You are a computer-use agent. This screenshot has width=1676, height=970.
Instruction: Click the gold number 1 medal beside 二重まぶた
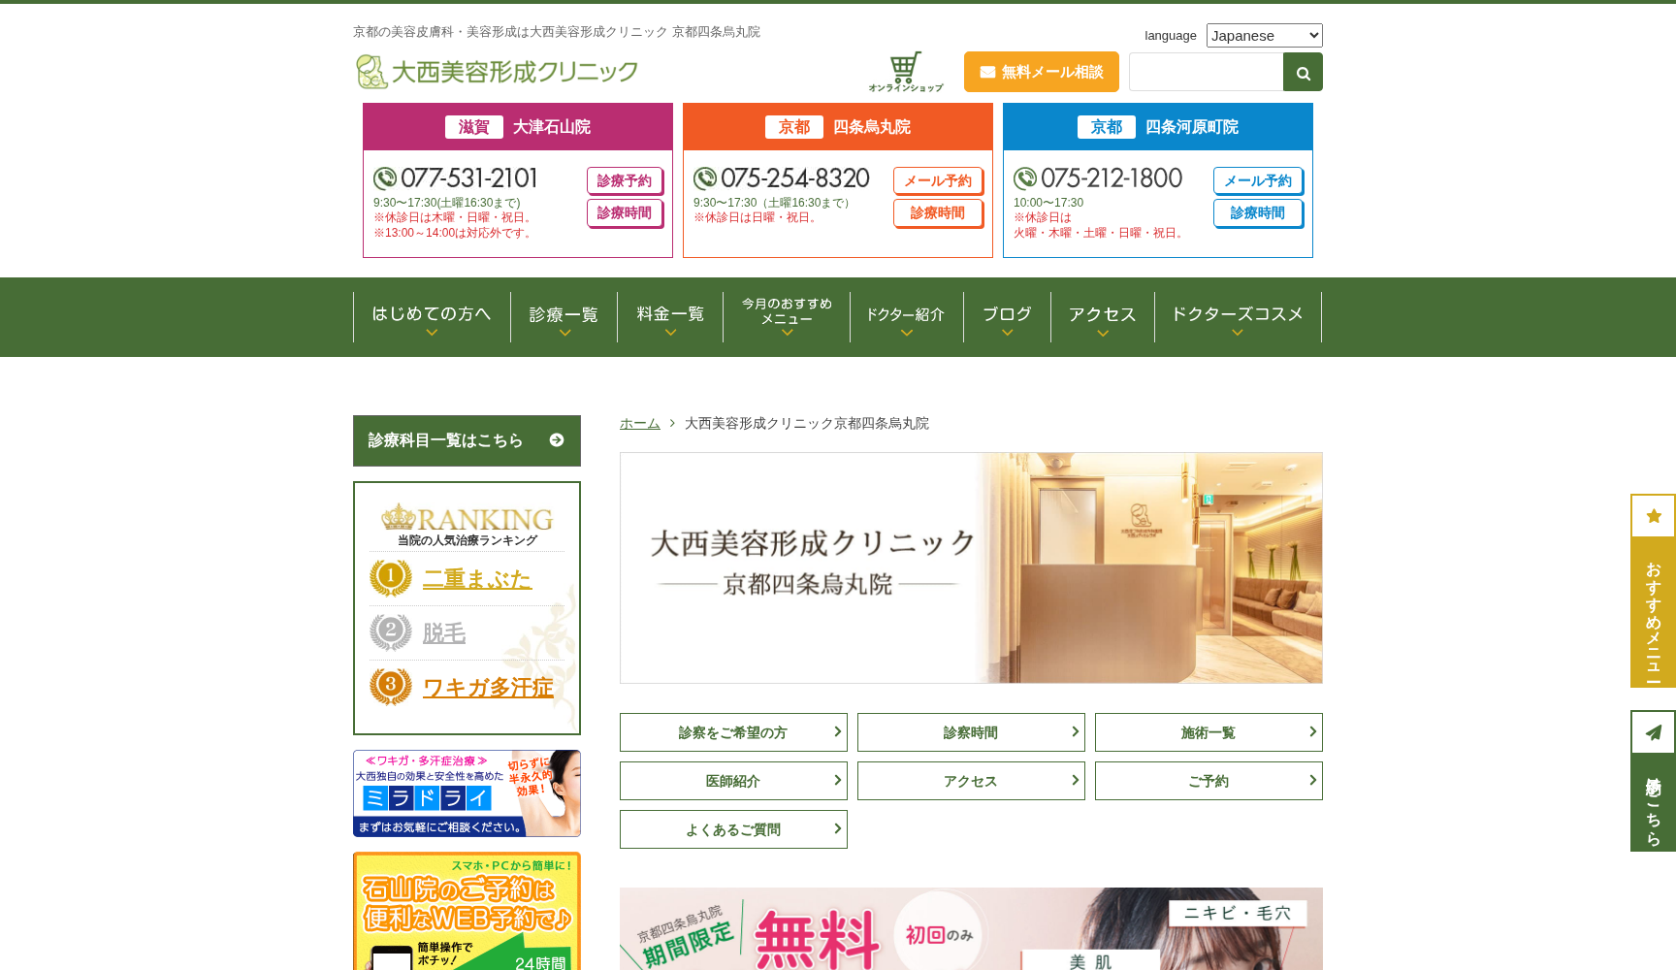click(x=389, y=577)
